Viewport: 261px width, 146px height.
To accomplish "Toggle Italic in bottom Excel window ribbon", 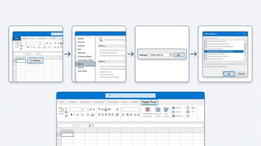I will coord(75,115).
